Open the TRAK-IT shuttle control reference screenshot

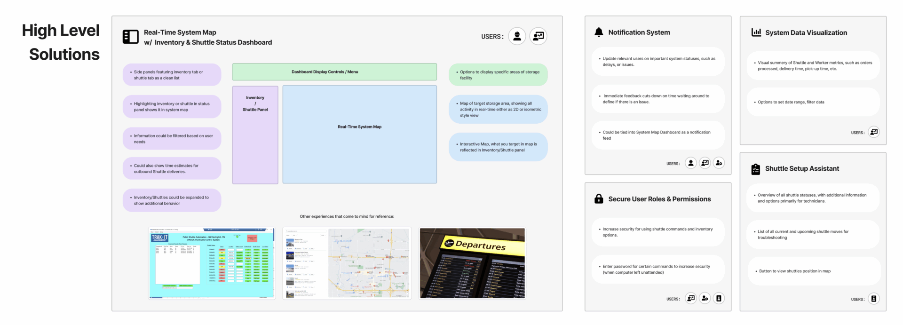coord(212,263)
